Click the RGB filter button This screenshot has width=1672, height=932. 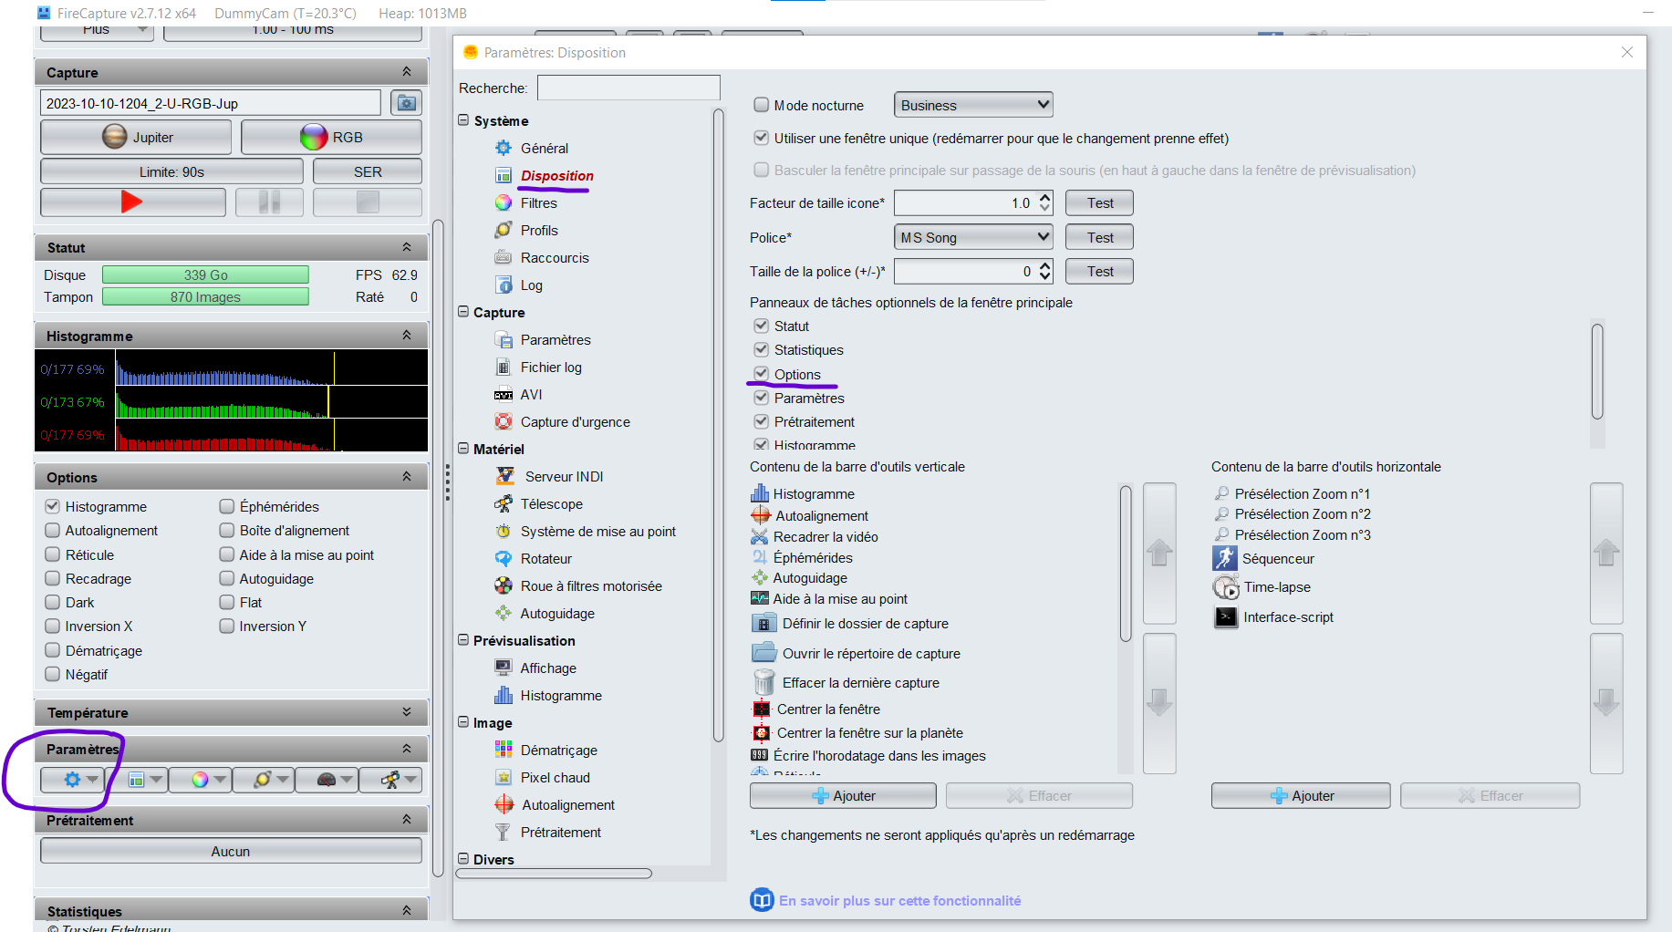click(x=331, y=137)
